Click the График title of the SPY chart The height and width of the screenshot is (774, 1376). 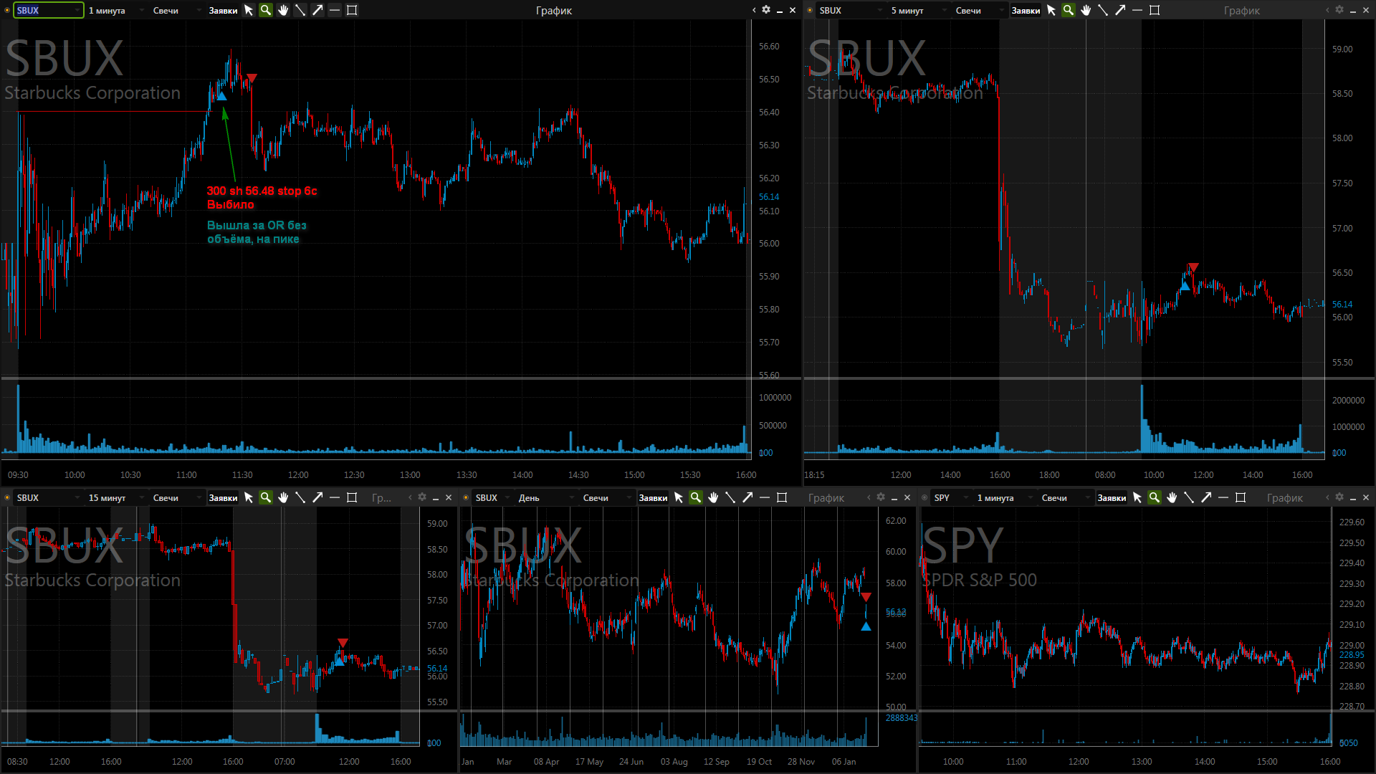tap(1285, 497)
